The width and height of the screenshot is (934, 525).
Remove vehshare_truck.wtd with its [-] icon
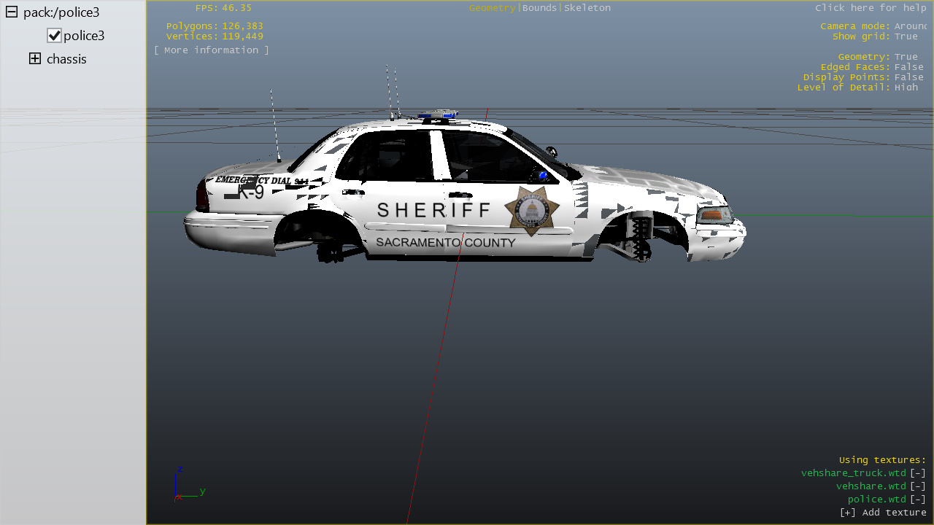[917, 473]
